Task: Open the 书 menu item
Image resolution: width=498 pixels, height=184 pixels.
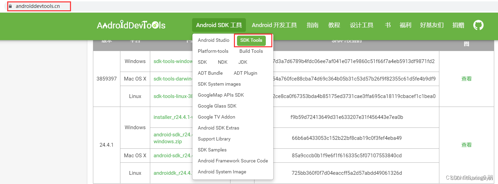Action: pyautogui.click(x=388, y=25)
